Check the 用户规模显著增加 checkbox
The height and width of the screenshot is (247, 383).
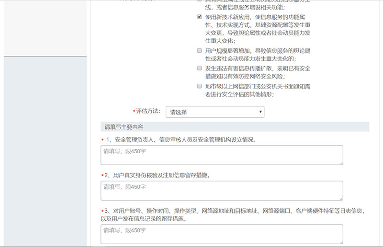click(x=200, y=51)
